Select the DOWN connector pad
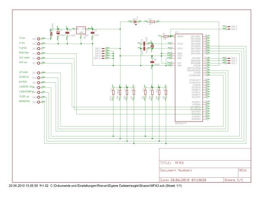Viewport: 263px width, 197px height. coord(39,78)
